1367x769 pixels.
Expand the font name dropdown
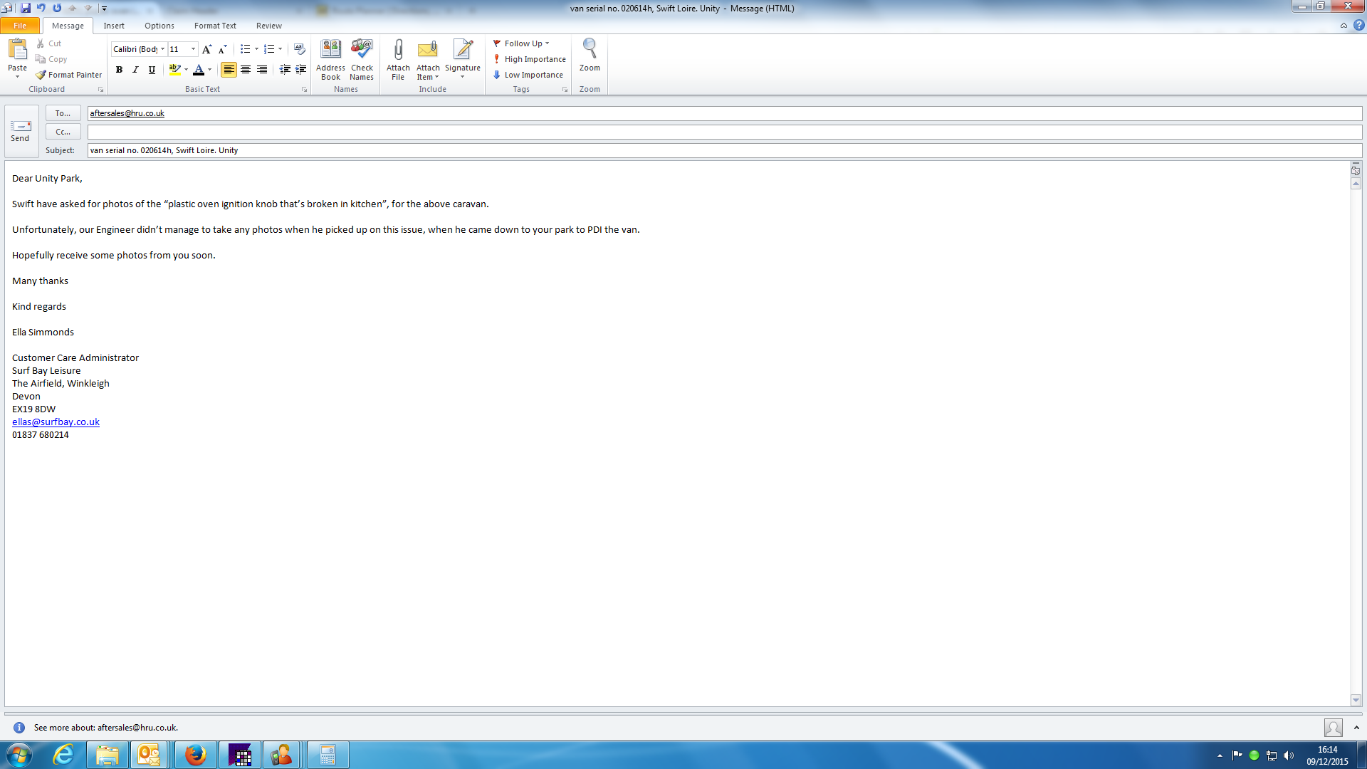tap(162, 49)
